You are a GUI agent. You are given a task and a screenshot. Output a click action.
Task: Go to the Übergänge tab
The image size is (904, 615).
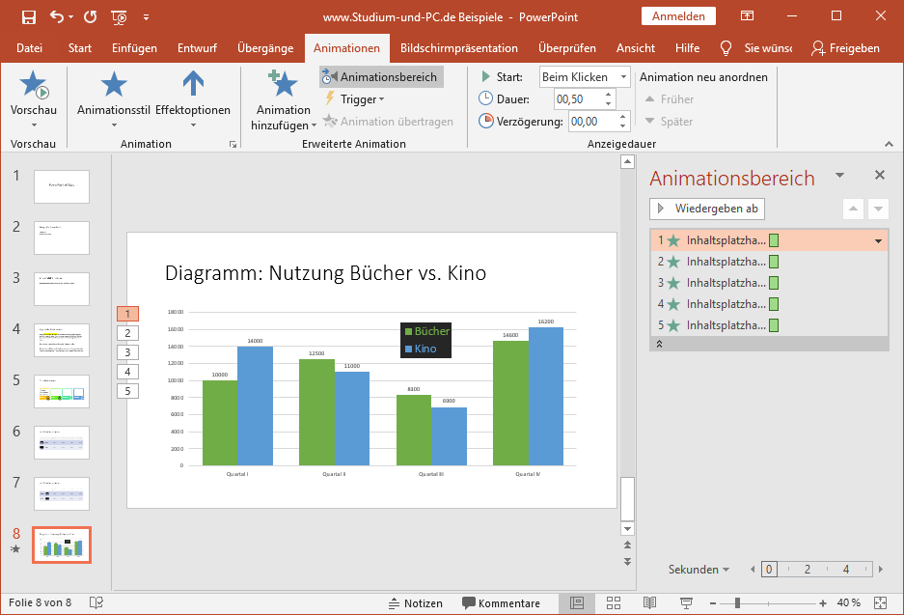point(265,48)
